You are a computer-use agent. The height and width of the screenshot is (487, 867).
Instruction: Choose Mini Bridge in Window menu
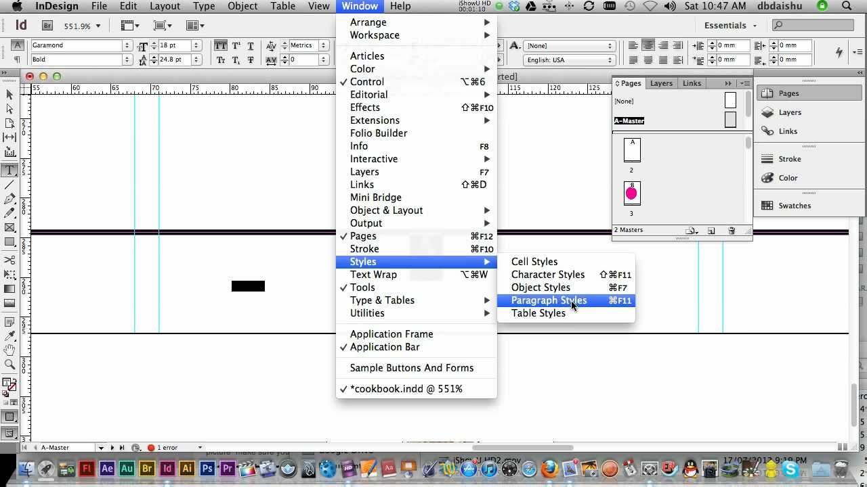[417, 198]
